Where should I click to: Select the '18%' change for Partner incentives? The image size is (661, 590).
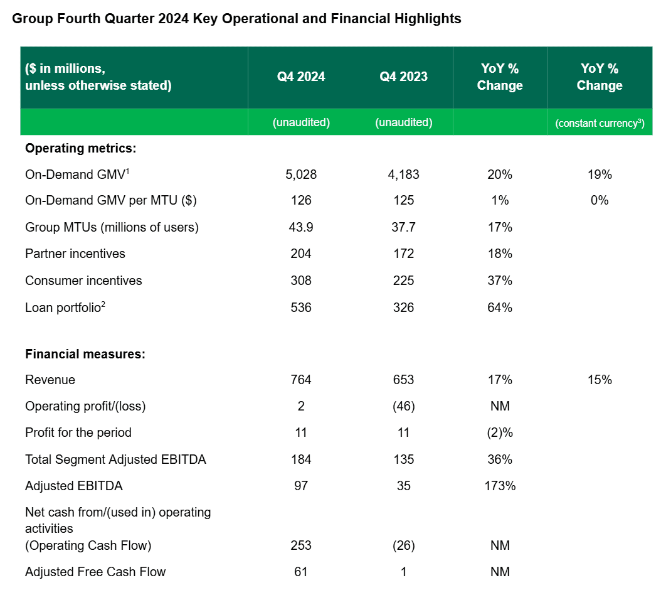pyautogui.click(x=500, y=253)
